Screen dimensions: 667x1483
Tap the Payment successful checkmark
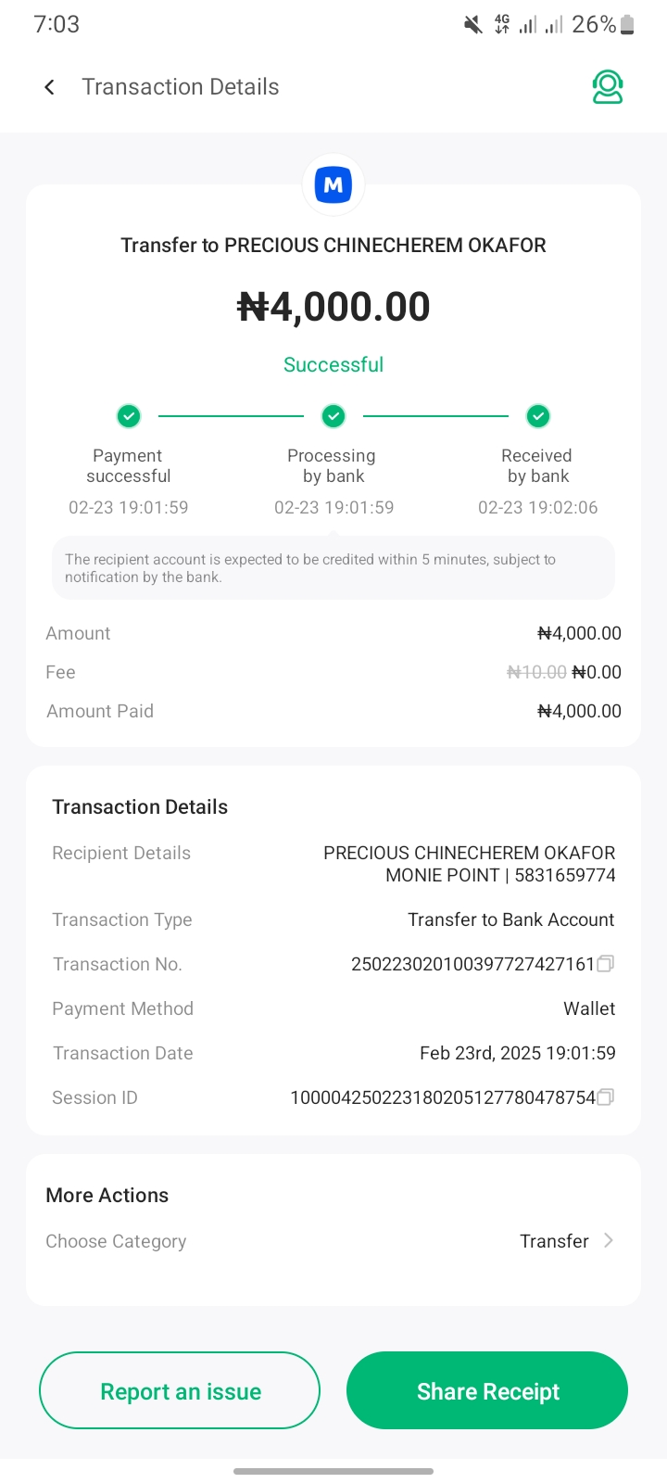[x=129, y=416]
